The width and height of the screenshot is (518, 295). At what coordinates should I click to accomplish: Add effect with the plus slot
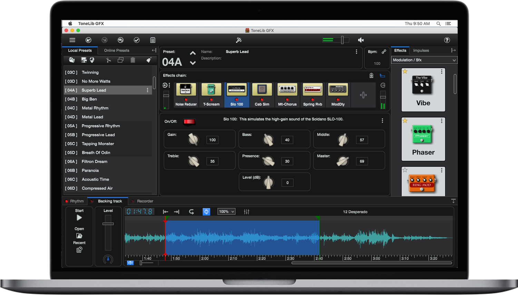[x=363, y=95]
